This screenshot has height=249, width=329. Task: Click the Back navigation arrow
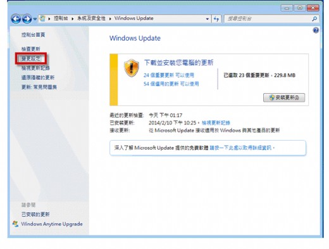coord(16,19)
